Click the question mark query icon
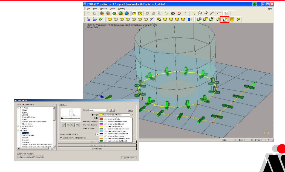The image size is (285, 172). [206, 13]
